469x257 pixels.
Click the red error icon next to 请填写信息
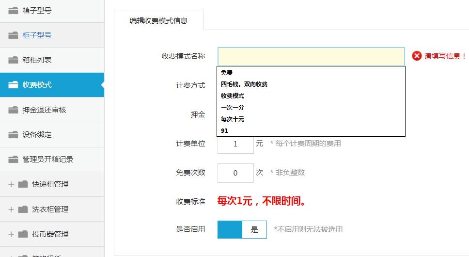tap(417, 56)
